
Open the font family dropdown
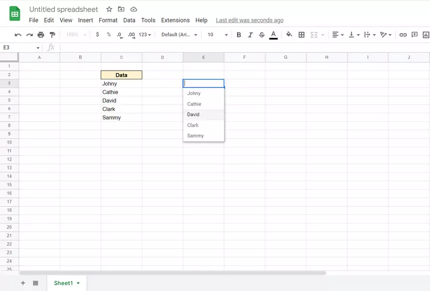pyautogui.click(x=179, y=35)
